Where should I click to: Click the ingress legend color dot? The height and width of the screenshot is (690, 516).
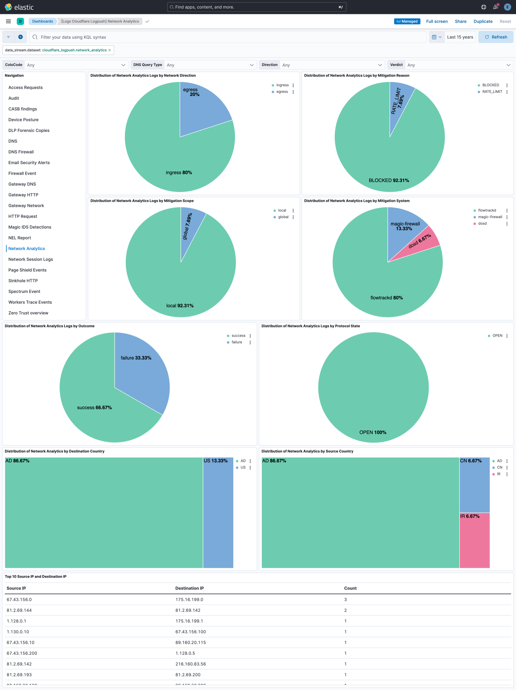point(273,85)
